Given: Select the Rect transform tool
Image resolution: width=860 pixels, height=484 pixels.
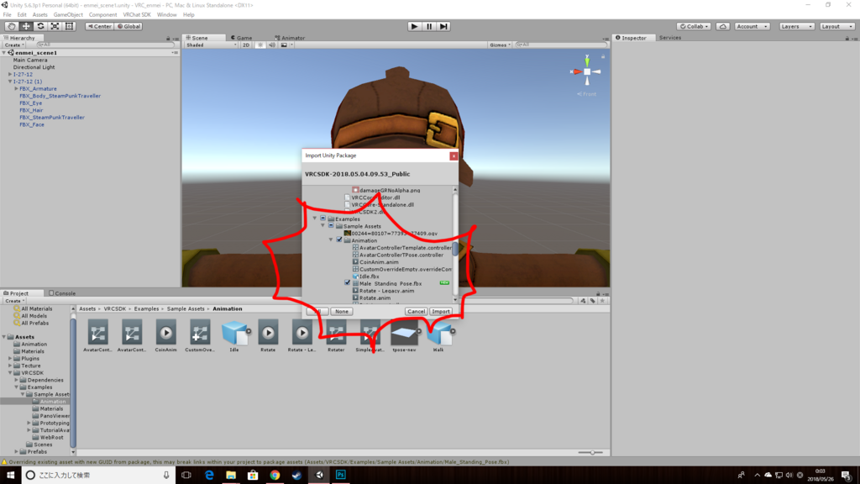Looking at the screenshot, I should pos(71,26).
